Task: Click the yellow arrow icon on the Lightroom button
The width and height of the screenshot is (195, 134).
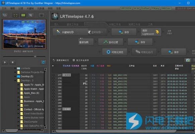Action: pyautogui.click(x=157, y=32)
